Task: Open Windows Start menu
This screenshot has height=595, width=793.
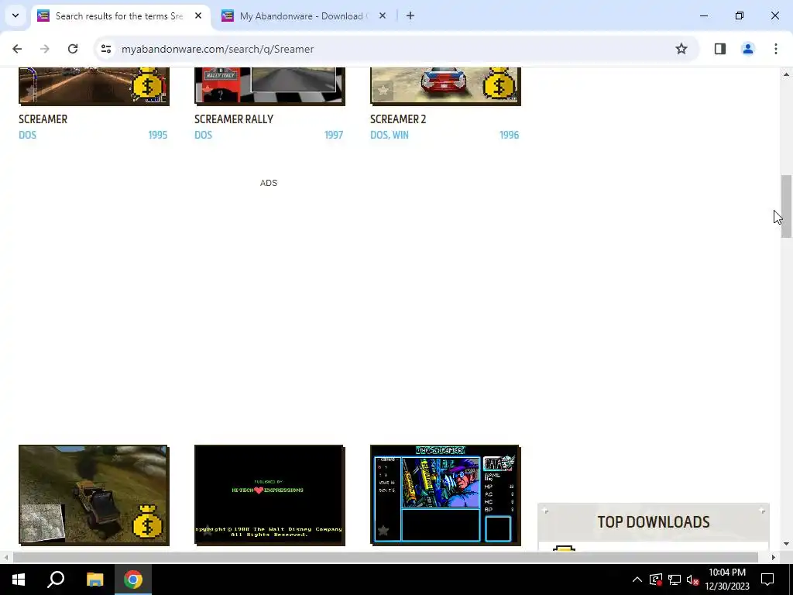Action: pos(19,580)
